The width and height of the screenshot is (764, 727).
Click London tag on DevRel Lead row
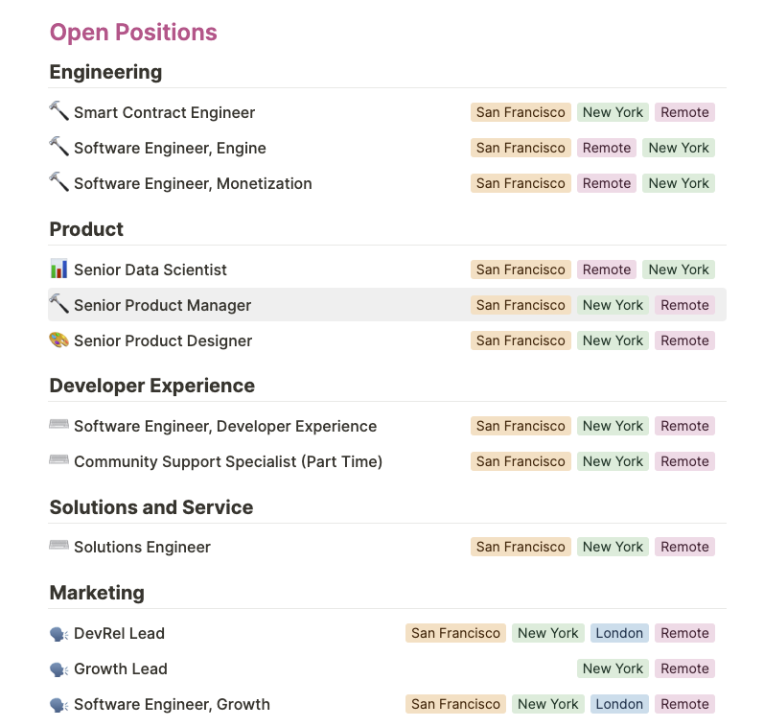619,633
